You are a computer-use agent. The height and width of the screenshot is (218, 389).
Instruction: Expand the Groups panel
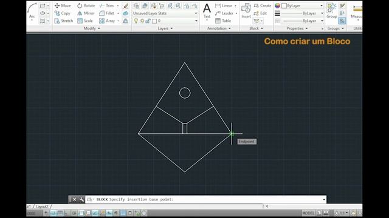(x=336, y=28)
